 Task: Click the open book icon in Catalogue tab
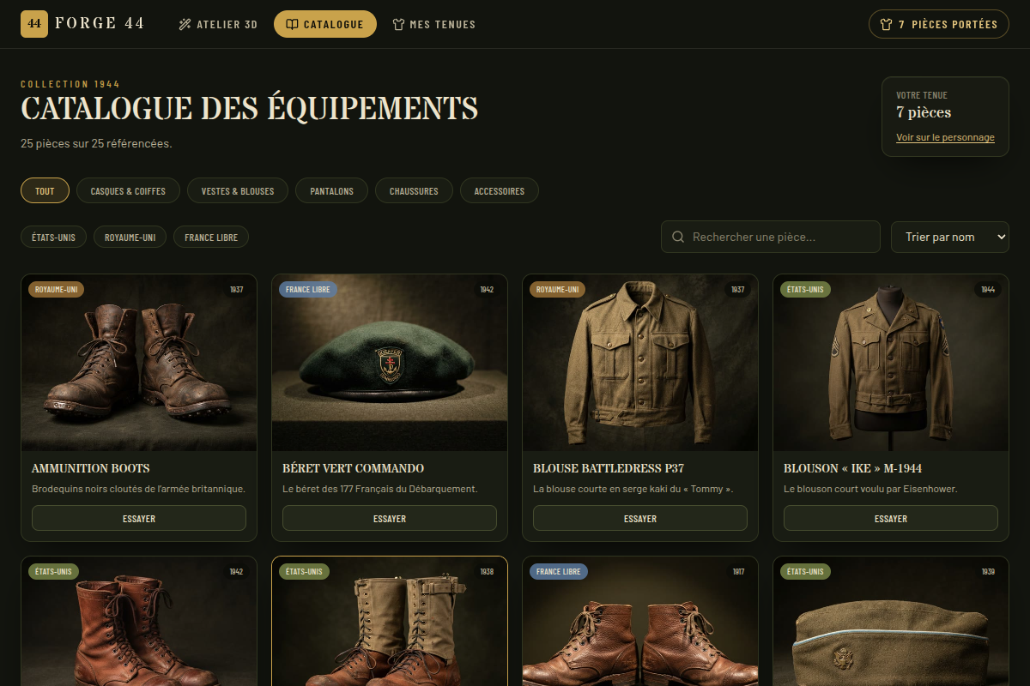pos(293,25)
